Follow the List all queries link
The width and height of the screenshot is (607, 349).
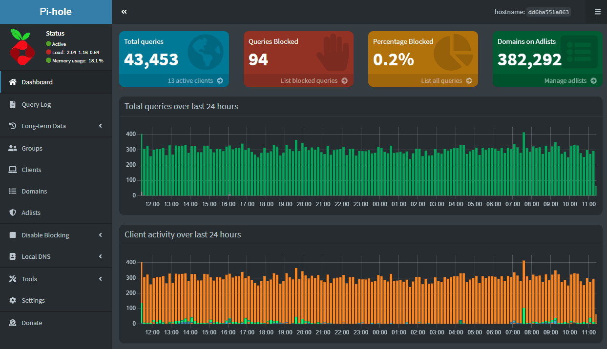(441, 81)
